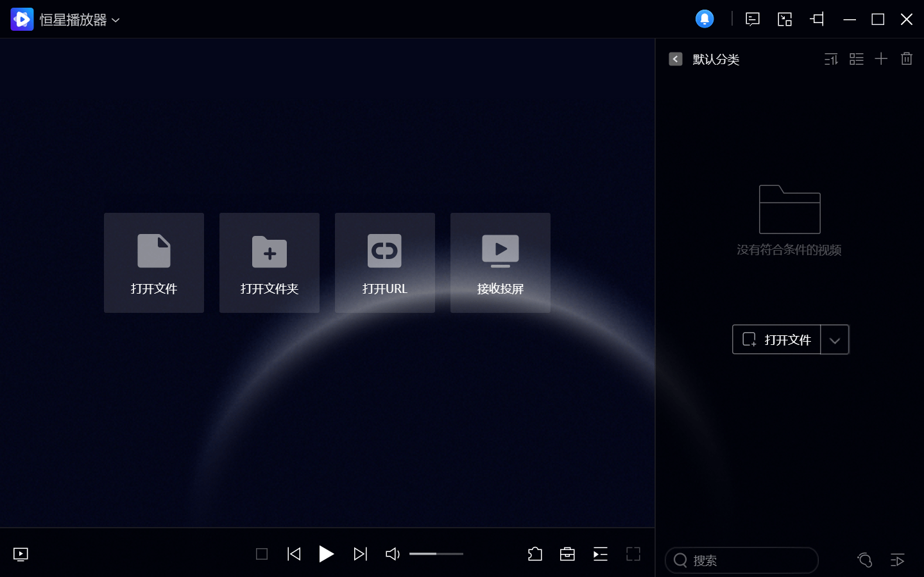Click the stop playback button

click(262, 554)
